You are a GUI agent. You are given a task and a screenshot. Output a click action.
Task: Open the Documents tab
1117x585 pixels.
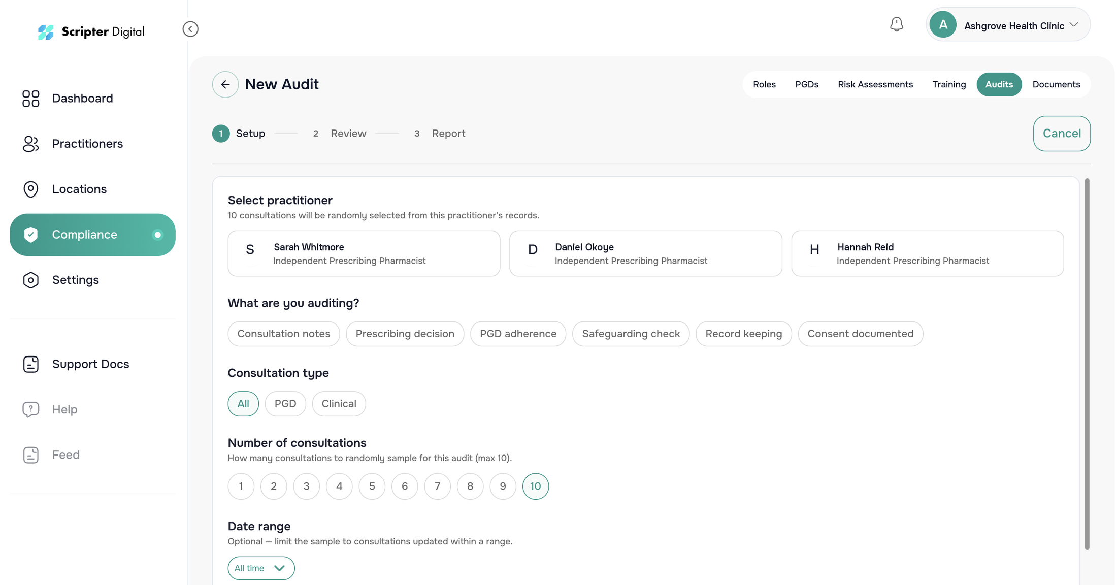(1056, 84)
